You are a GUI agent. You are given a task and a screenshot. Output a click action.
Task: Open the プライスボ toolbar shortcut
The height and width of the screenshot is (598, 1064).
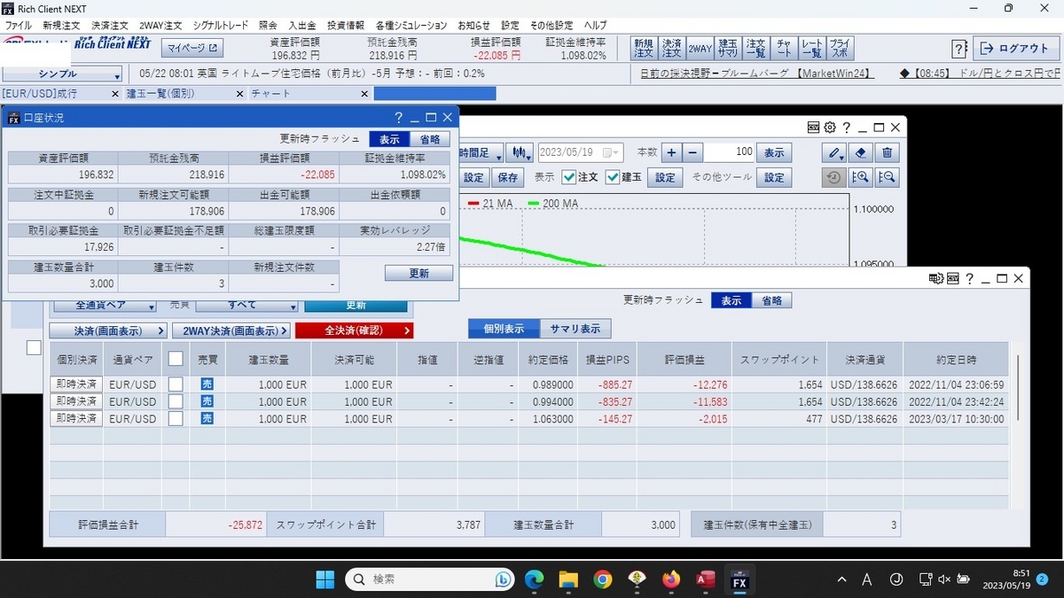840,48
